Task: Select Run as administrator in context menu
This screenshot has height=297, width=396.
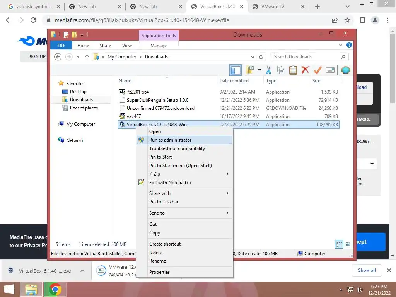Action: click(x=184, y=140)
